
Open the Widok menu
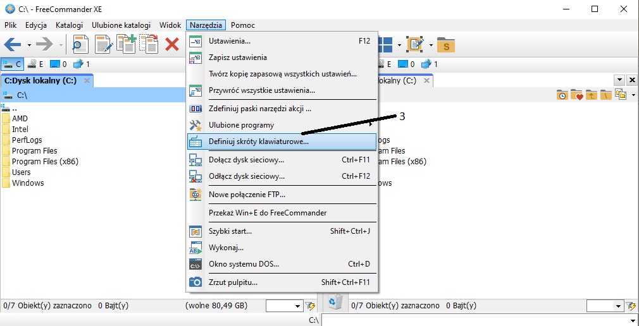170,25
